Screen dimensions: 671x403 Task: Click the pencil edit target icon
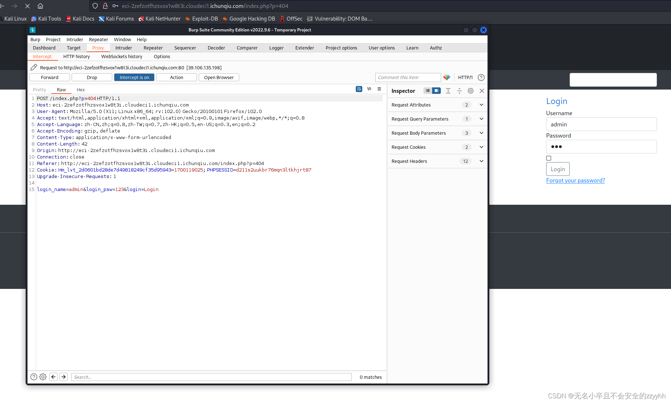coord(34,68)
